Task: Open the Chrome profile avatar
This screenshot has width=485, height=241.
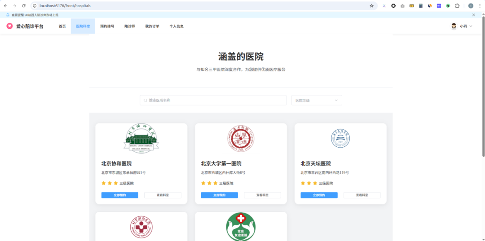Action: point(471,6)
